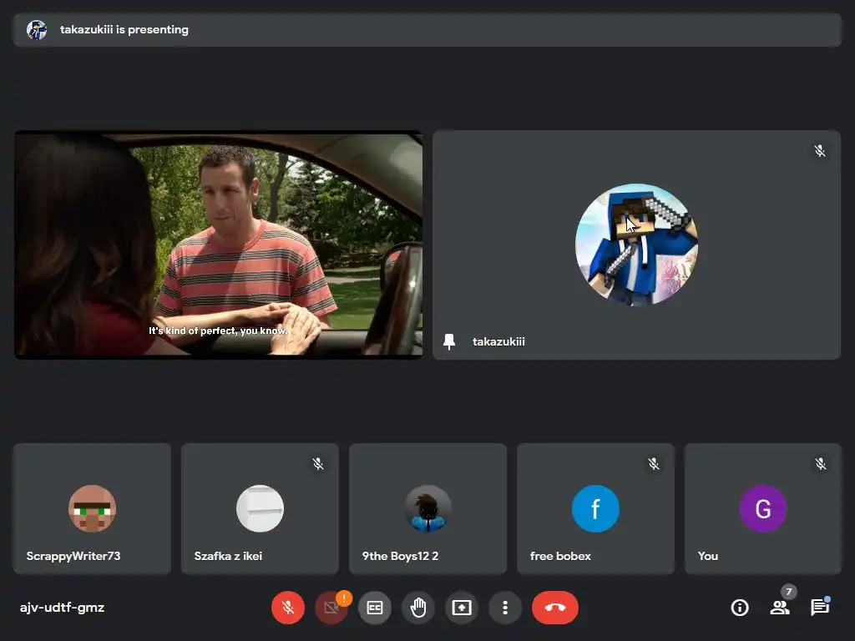Click the 'You' name label

pos(708,556)
